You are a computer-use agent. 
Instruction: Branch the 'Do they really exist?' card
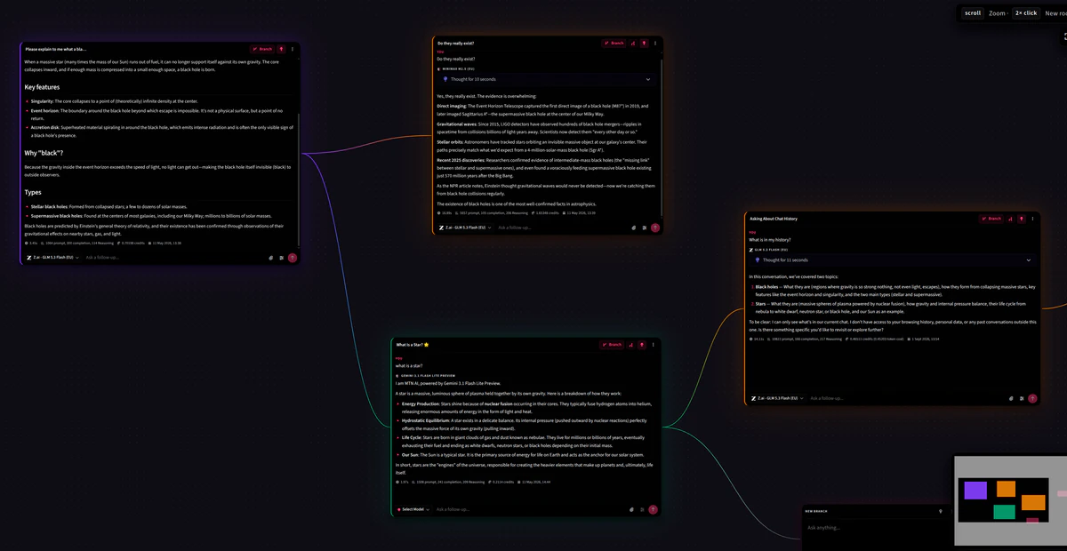coord(614,43)
